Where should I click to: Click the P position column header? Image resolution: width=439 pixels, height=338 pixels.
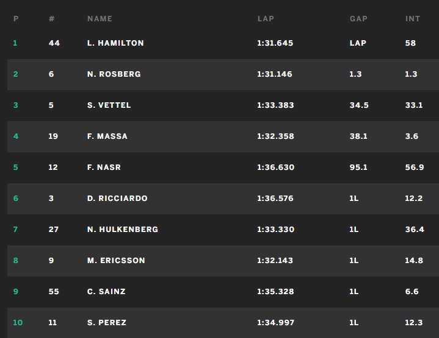coord(16,19)
